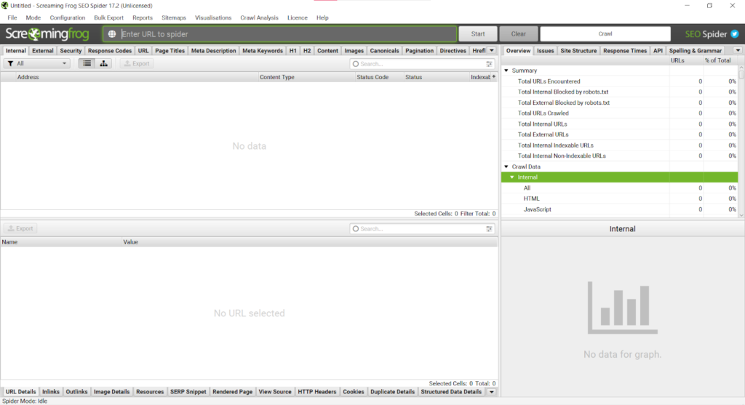Click the plus icon to add columns
Viewport: 745px width, 405px height.
tap(494, 76)
